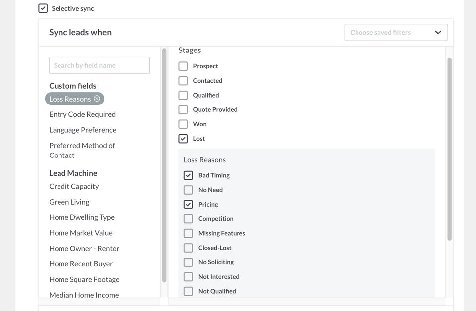Screen dimensions: 476x311
Task: Select the Home Dwelling Type field
Action: [82, 217]
